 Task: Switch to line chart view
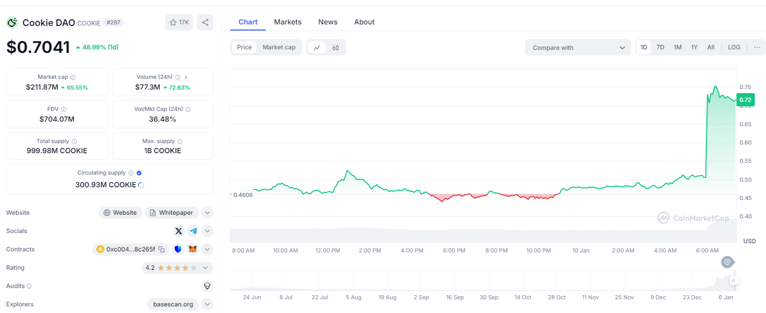(x=317, y=48)
